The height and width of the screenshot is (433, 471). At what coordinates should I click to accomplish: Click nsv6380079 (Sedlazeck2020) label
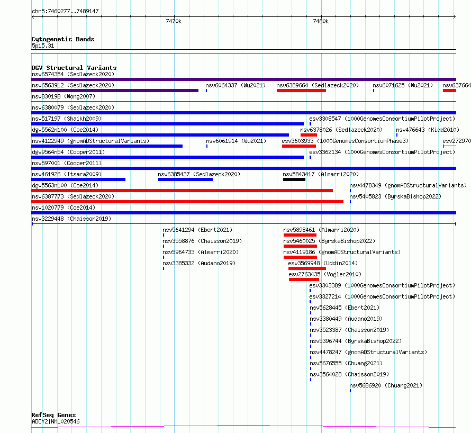[73, 107]
